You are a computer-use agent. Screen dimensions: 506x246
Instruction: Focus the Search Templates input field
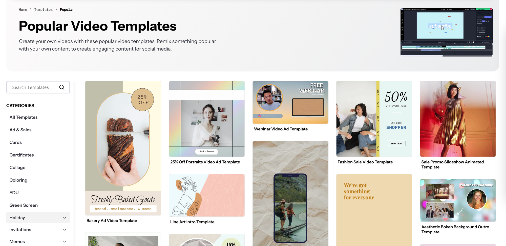(38, 87)
